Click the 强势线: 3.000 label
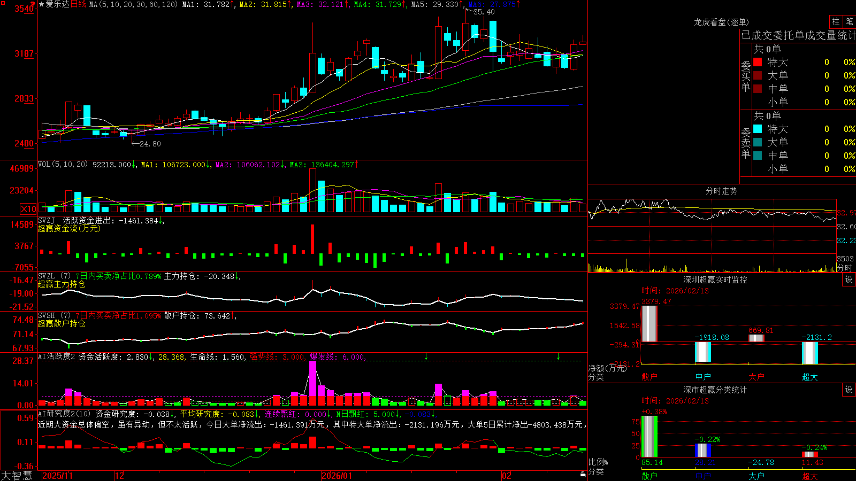The image size is (856, 481). [x=278, y=357]
